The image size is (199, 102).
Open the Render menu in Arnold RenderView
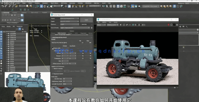point(116,22)
